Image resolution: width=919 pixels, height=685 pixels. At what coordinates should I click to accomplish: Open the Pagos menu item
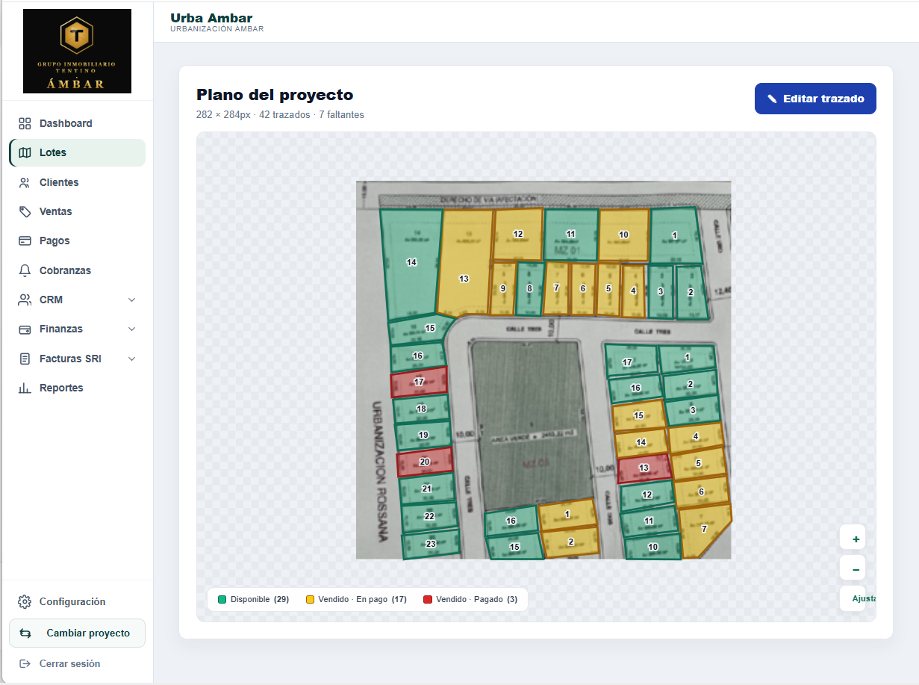point(77,241)
